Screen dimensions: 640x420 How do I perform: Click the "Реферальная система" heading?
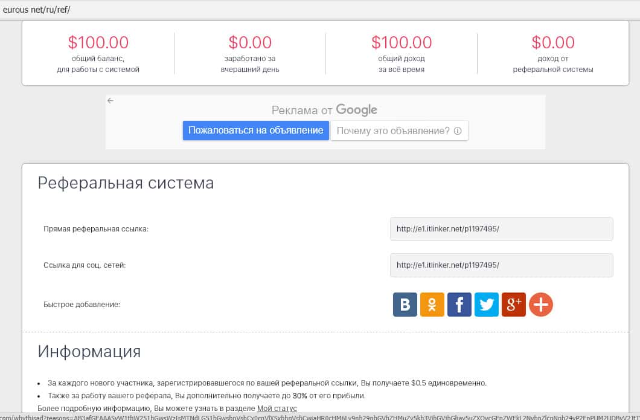click(x=126, y=183)
